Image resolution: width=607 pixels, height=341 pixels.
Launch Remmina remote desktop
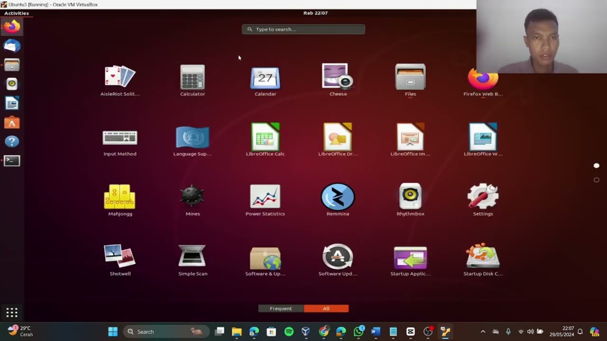click(x=338, y=200)
